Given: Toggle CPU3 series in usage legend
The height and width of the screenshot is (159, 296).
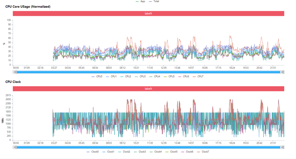Looking at the screenshot, I should tap(140, 76).
